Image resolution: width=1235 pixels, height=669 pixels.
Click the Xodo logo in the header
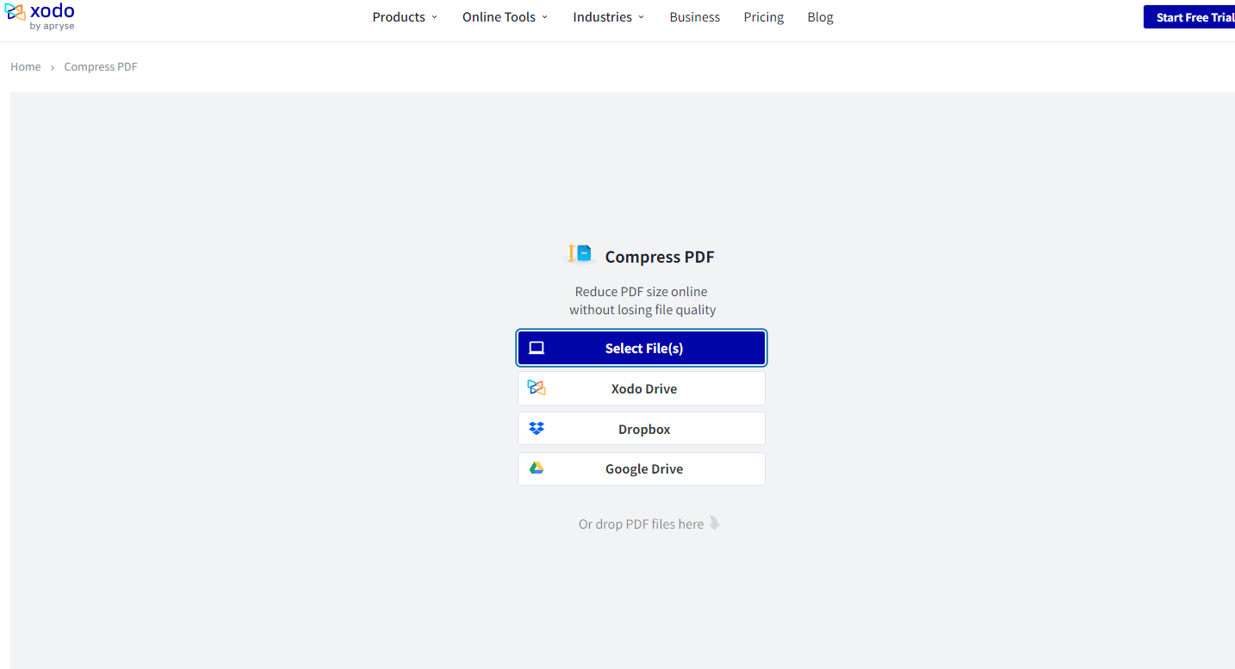(40, 15)
